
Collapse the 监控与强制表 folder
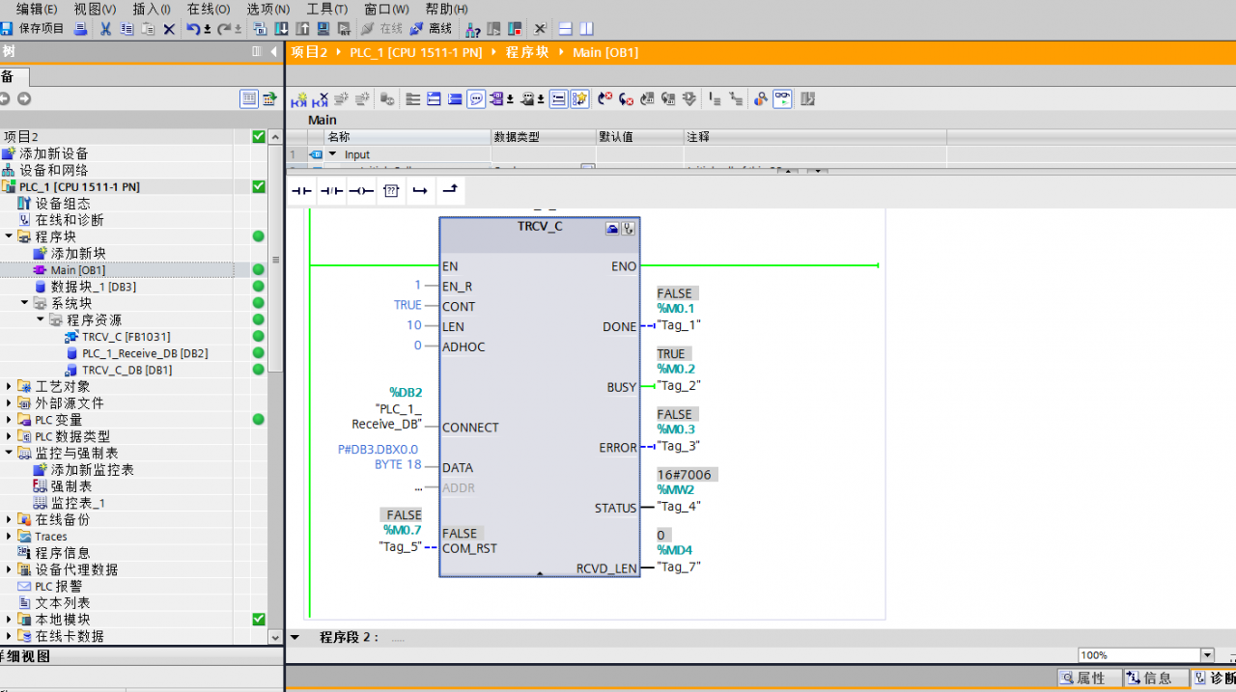pyautogui.click(x=10, y=453)
